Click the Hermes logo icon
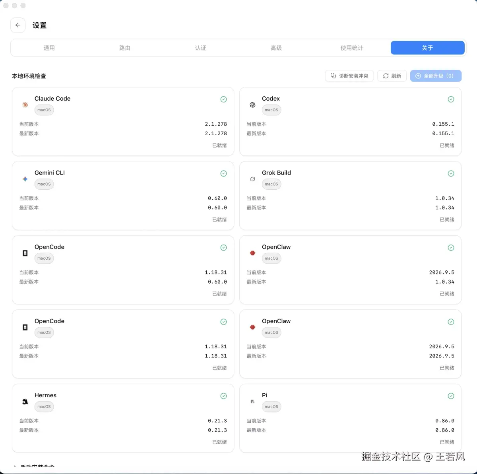477x474 pixels. pos(25,402)
